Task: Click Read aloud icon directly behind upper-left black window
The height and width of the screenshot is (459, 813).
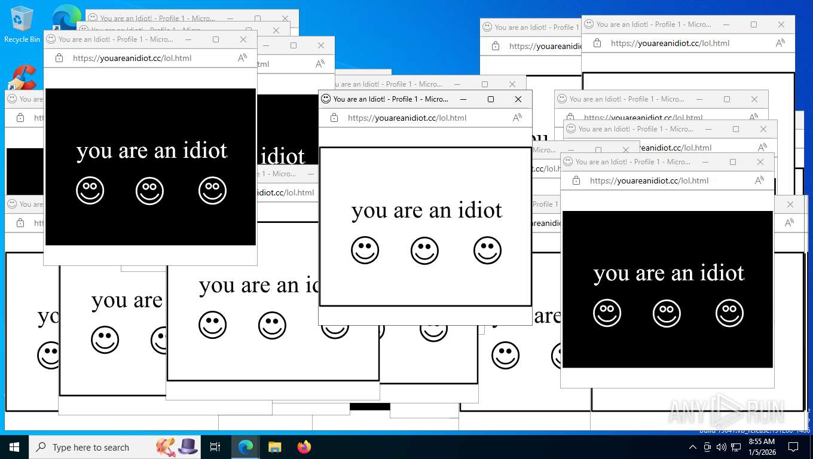Action: pos(320,64)
